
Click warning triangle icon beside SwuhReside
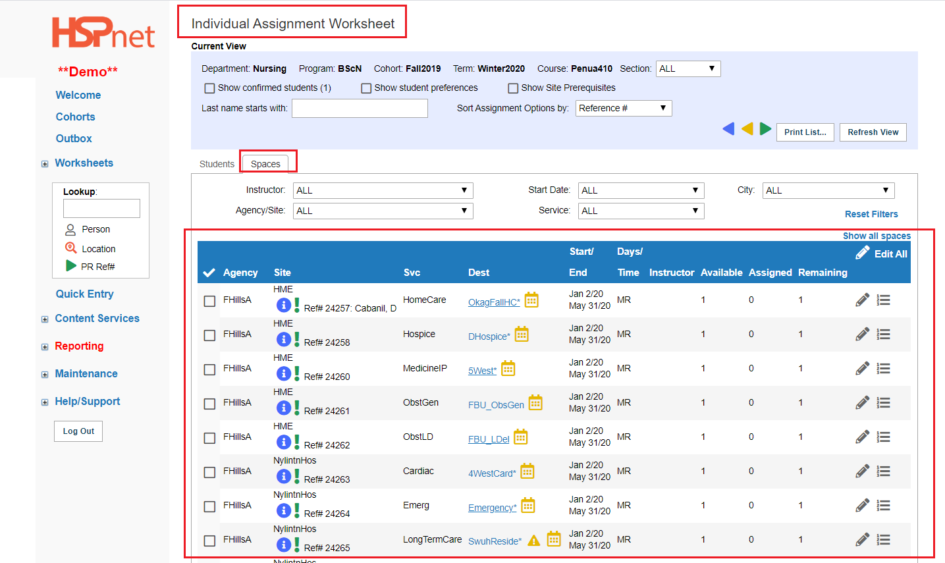pos(534,541)
